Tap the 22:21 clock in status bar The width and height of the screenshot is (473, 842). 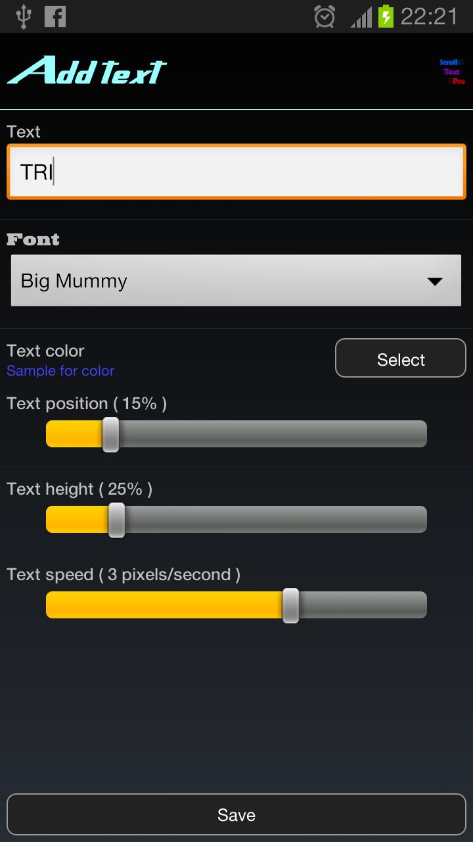coord(429,16)
